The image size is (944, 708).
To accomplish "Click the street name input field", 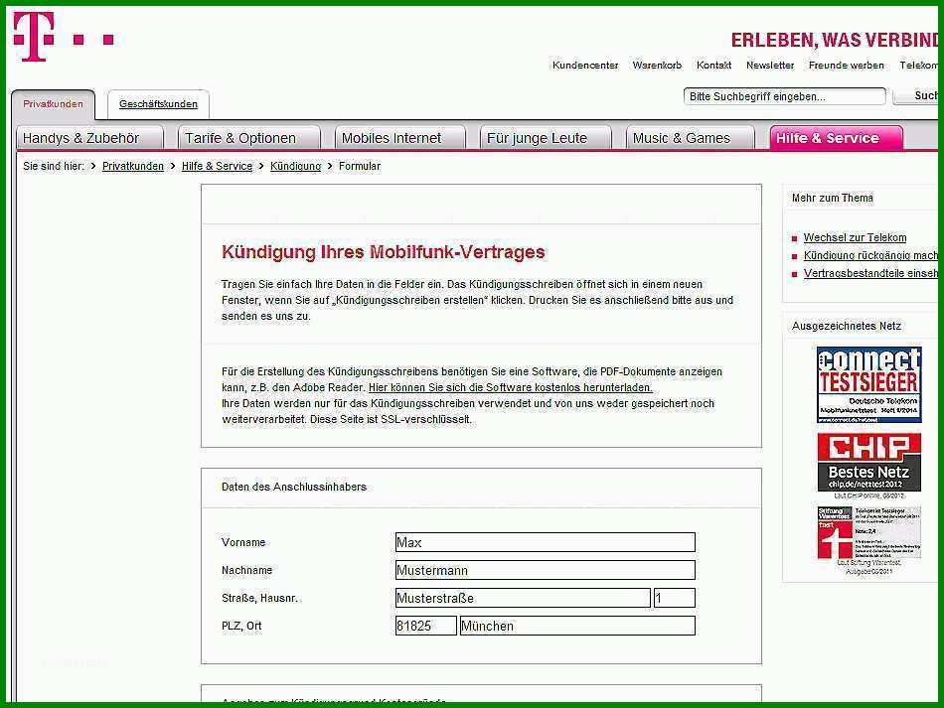I will coord(523,598).
